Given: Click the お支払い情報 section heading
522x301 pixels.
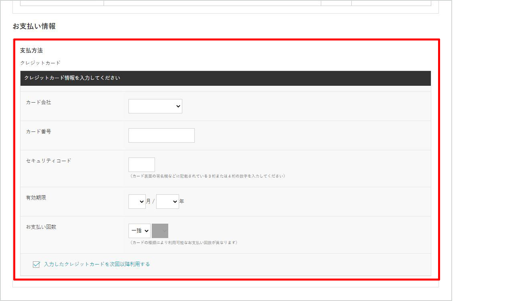Looking at the screenshot, I should coord(34,26).
